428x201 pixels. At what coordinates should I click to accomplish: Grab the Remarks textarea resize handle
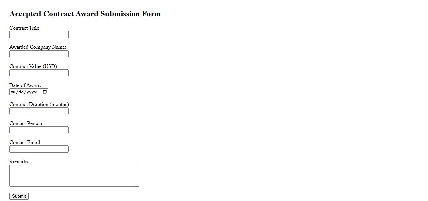137,185
